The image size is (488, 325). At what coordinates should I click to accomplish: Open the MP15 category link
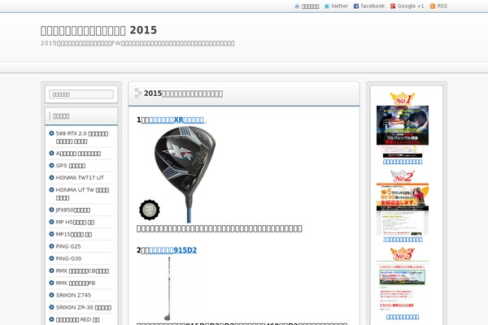[74, 234]
